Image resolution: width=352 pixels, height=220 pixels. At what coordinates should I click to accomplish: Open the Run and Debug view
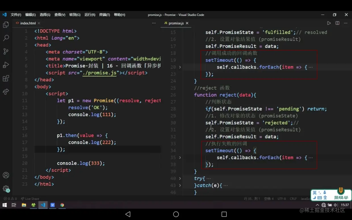[6, 65]
